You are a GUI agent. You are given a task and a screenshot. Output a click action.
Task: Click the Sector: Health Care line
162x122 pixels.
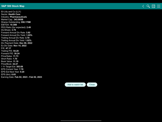pos(11,14)
